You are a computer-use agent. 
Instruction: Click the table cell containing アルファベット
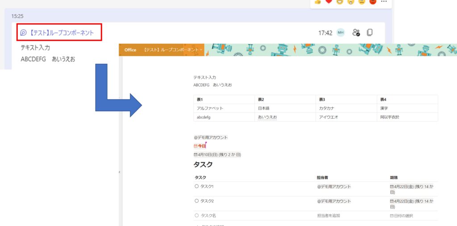pos(210,108)
